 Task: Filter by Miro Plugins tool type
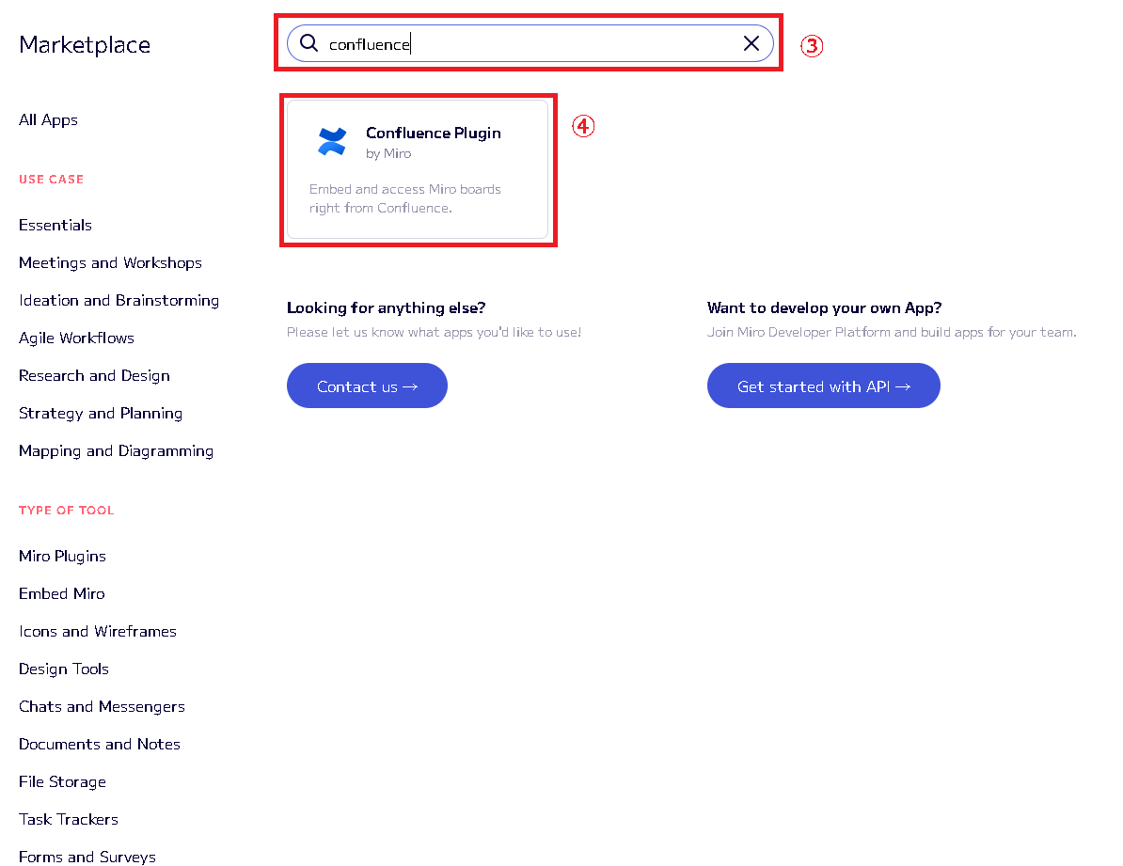62,556
